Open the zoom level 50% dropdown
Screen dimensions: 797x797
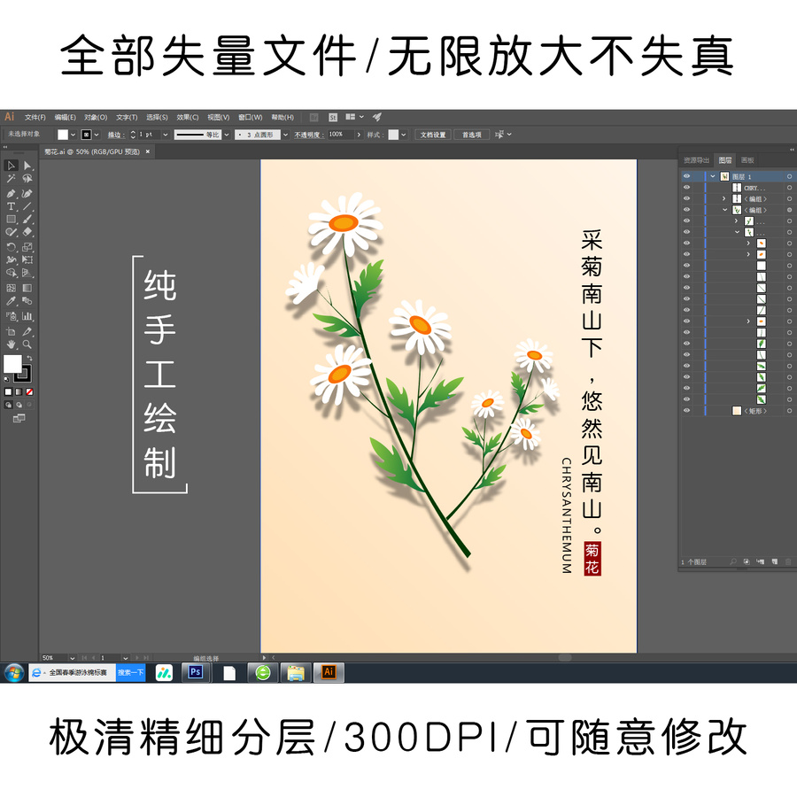(73, 658)
